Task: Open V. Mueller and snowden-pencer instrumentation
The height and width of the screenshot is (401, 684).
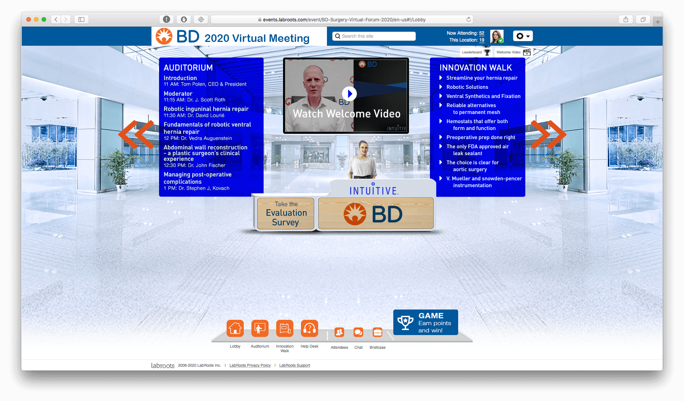Action: tap(484, 182)
